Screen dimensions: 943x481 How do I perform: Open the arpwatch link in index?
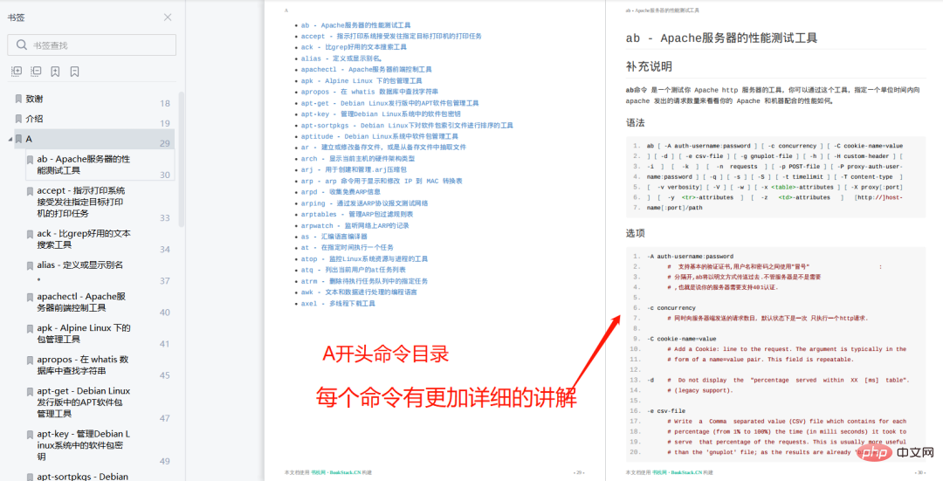coord(354,226)
